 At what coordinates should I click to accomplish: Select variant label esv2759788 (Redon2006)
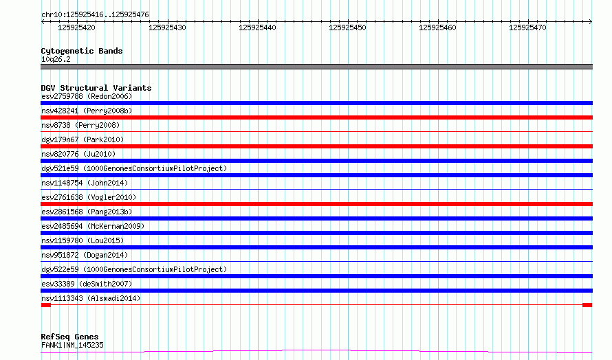[87, 96]
